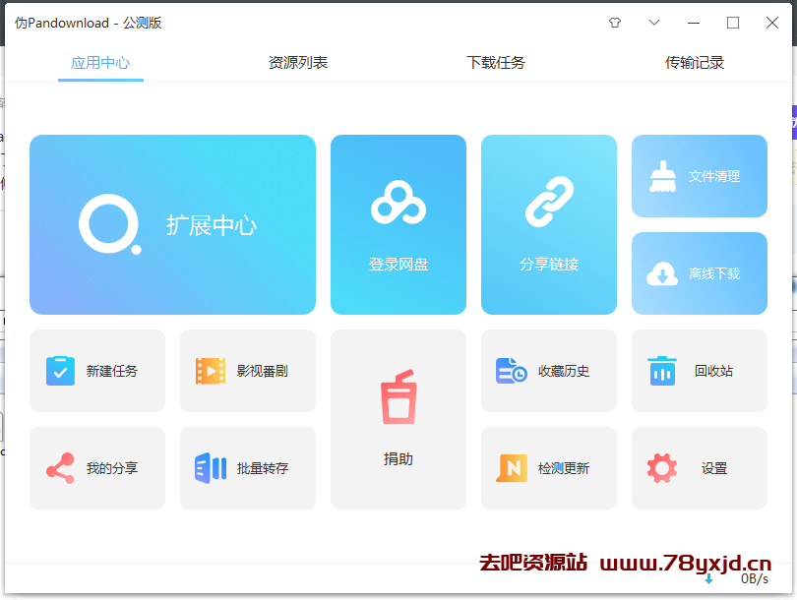Click the broom icon for 文件清理
Screen dimensions: 797x600
(x=663, y=176)
